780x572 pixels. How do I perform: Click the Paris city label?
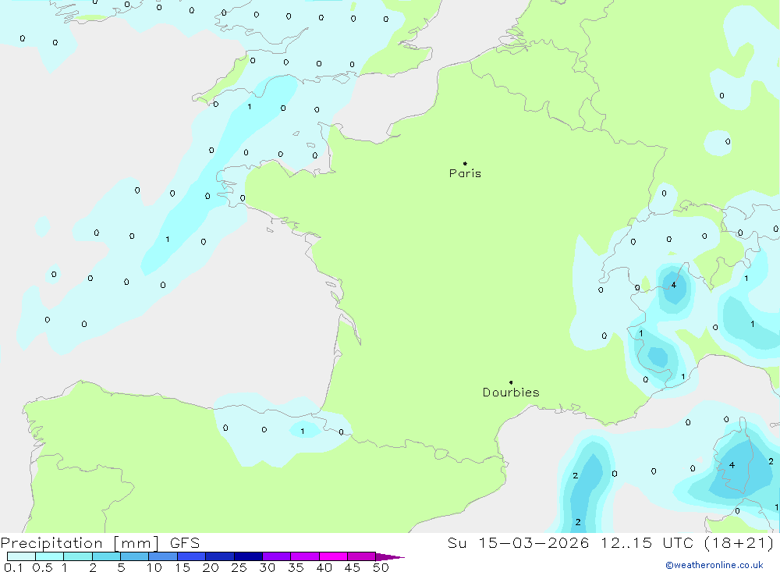point(465,173)
